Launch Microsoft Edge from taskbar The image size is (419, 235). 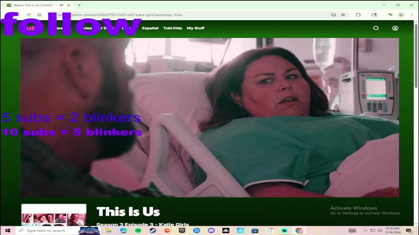(x=123, y=230)
